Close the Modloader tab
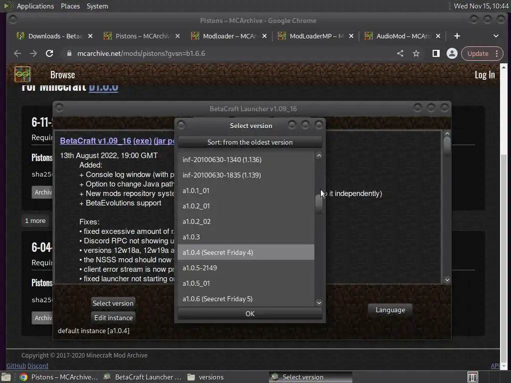The width and height of the screenshot is (511, 383). click(264, 36)
